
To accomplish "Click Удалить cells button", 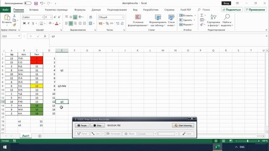I will point(185,20).
